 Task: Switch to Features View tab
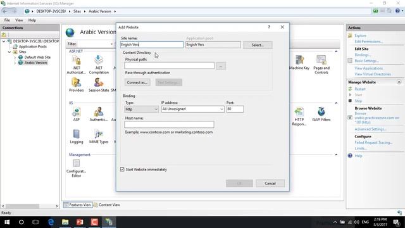[x=78, y=205]
